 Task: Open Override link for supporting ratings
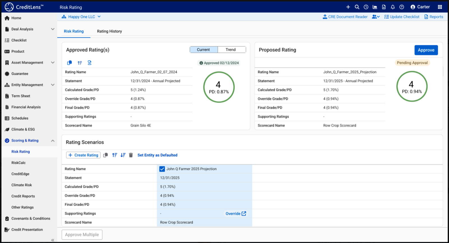[x=236, y=214]
